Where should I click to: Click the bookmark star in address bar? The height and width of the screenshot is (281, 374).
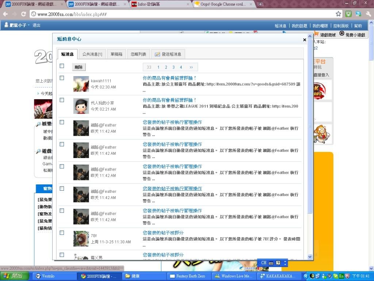click(x=339, y=14)
